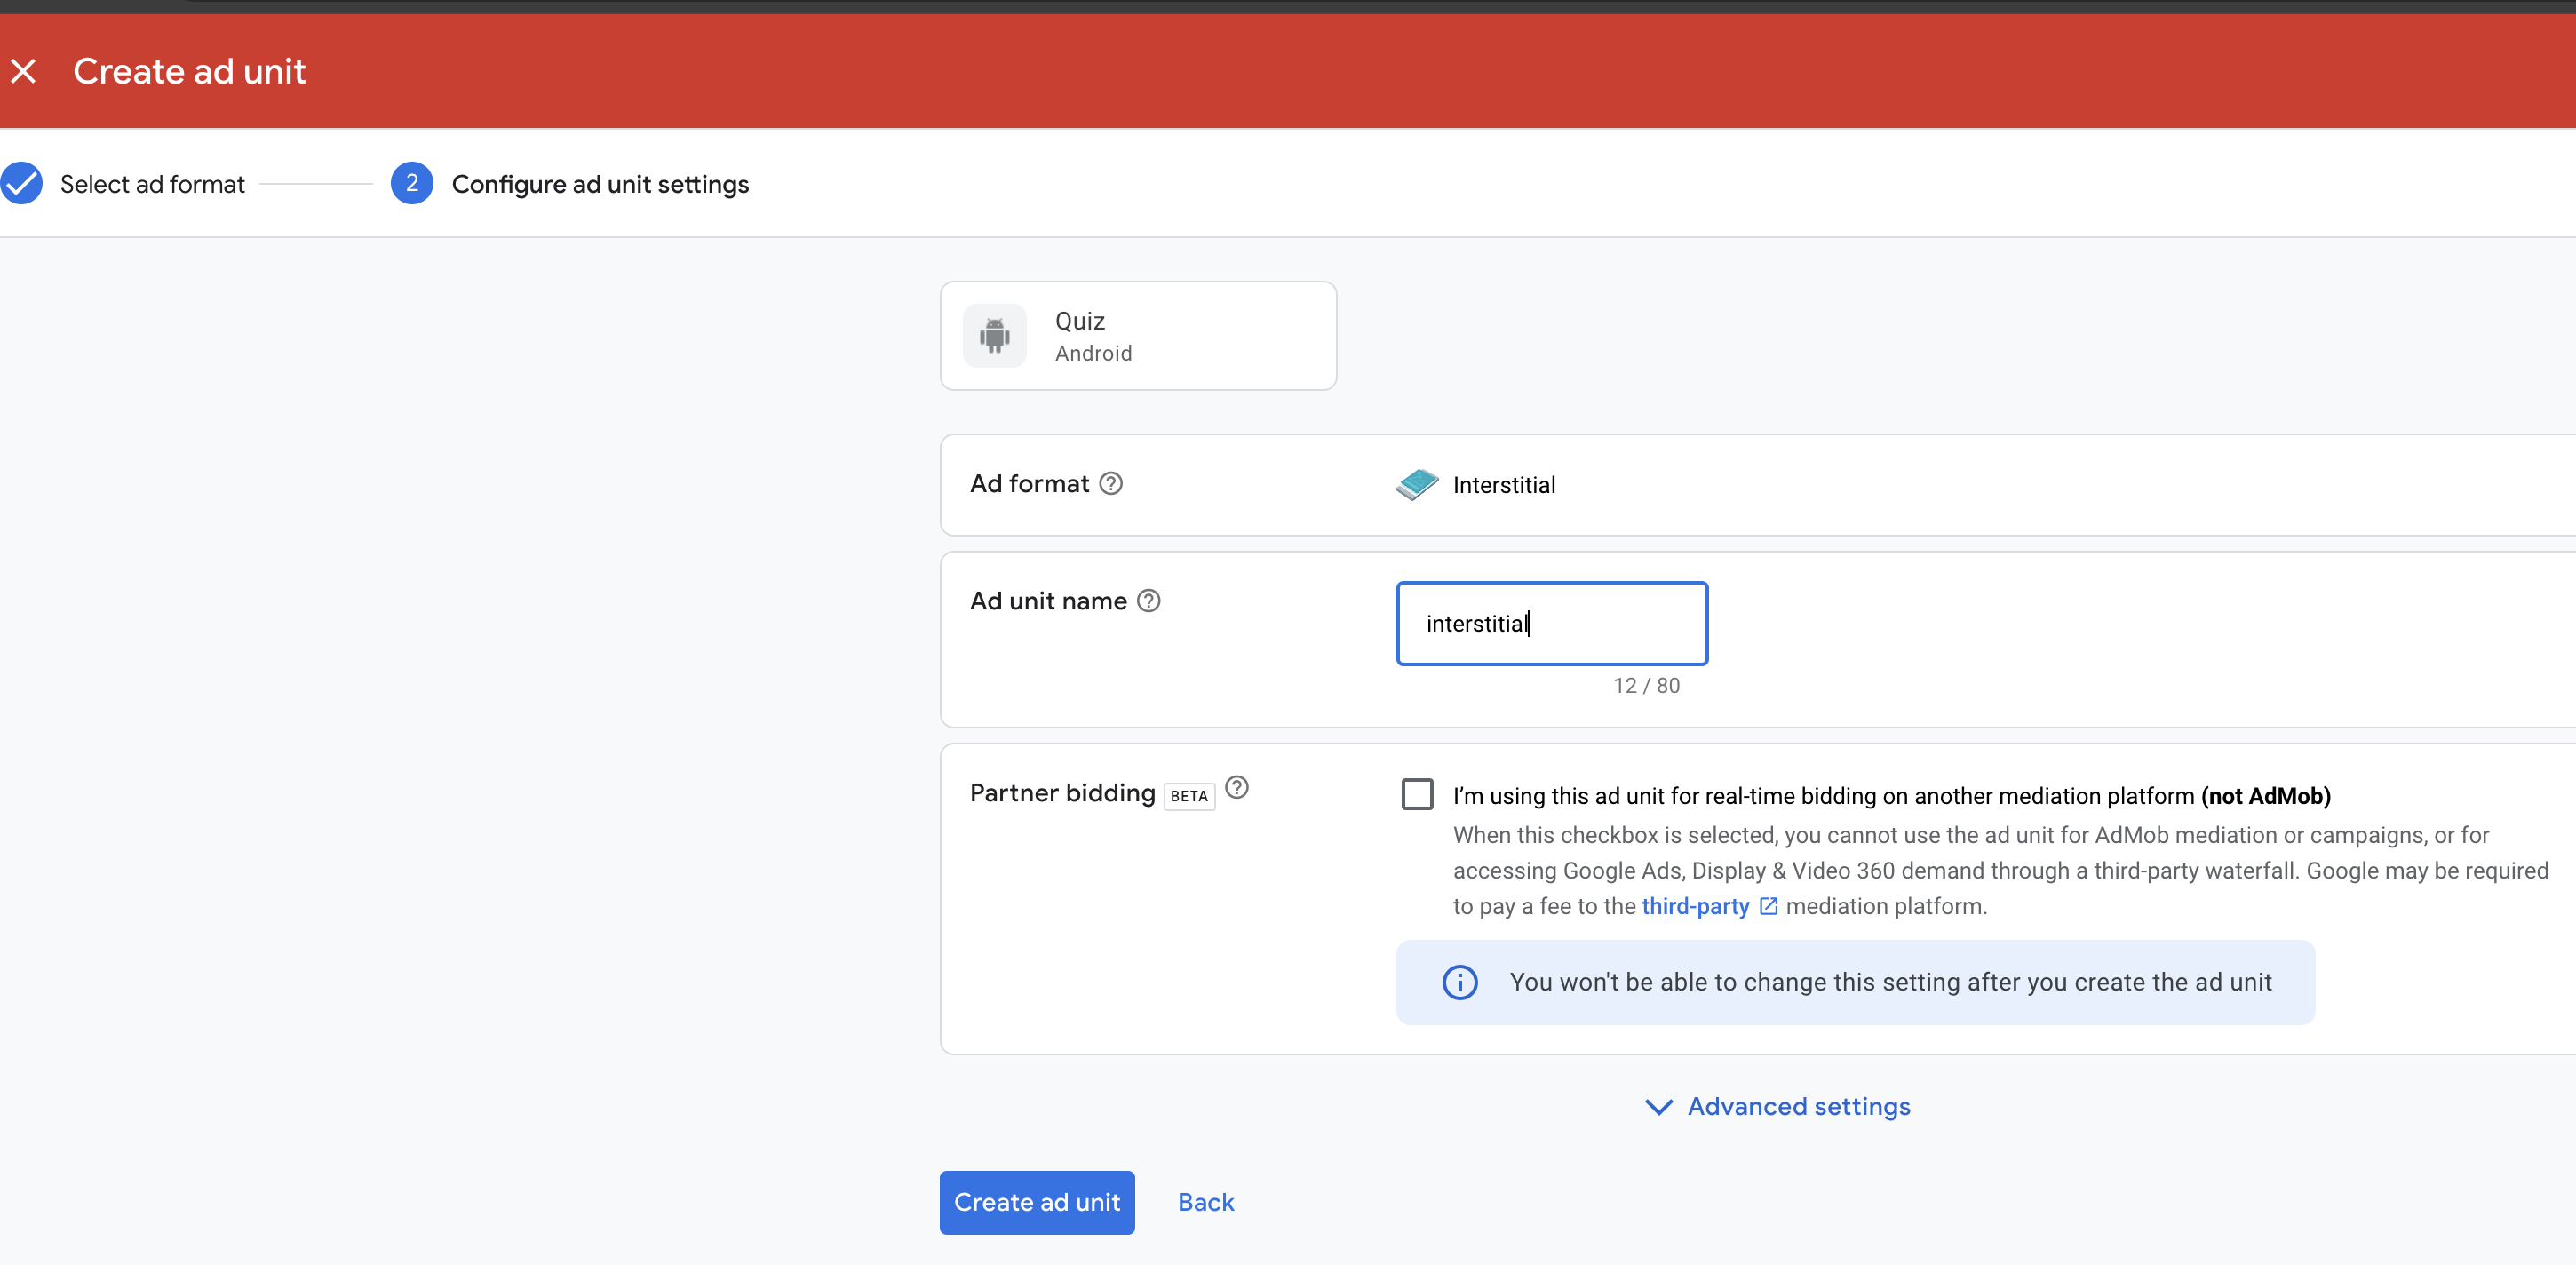Viewport: 2576px width, 1265px height.
Task: Enable the real-time bidding partner checkbox
Action: tap(1417, 795)
